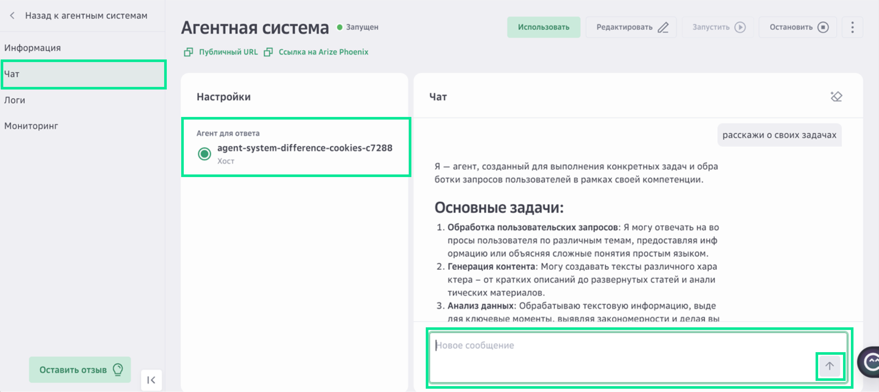
Task: Open the Информация section
Action: [33, 48]
